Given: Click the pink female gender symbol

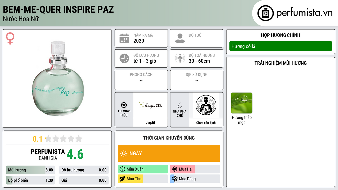Looking at the screenshot, I should coord(10,38).
